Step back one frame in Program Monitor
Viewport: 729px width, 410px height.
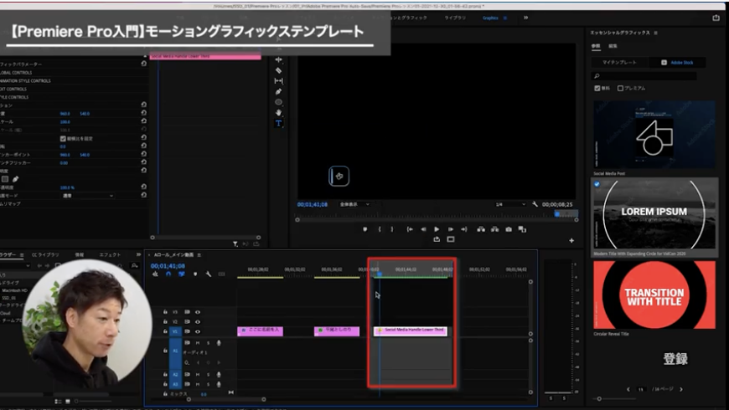coord(423,229)
